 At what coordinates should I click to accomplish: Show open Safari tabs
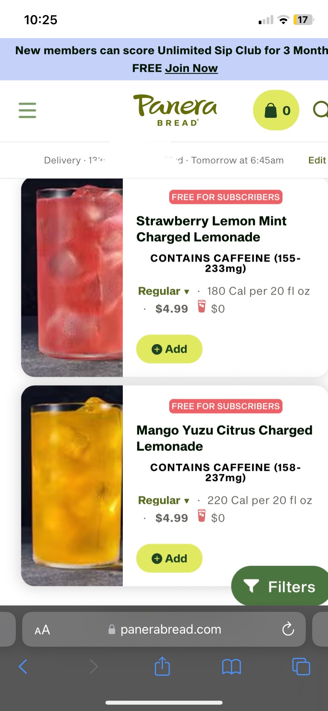(x=301, y=666)
